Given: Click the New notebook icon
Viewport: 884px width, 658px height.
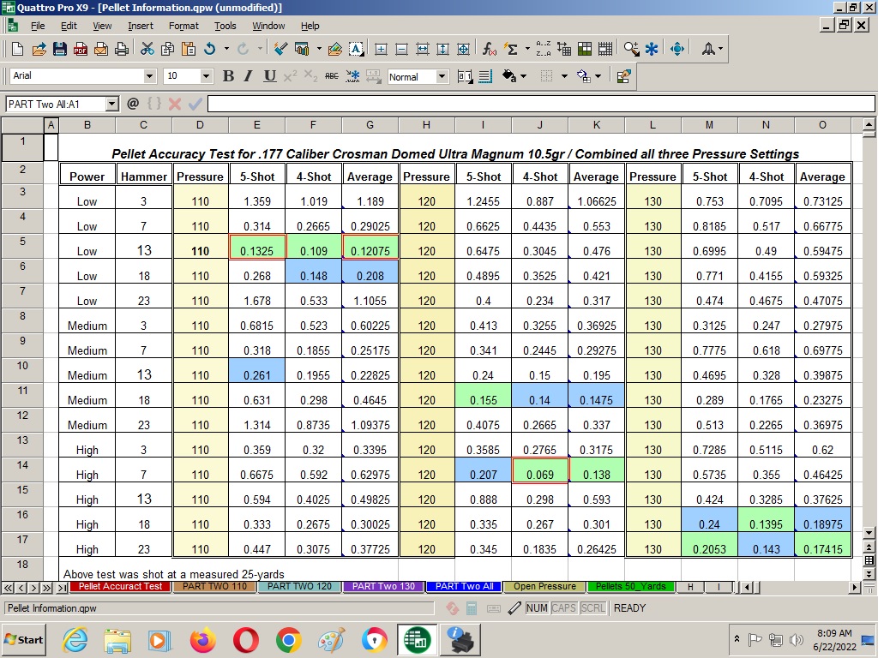Looking at the screenshot, I should point(17,49).
